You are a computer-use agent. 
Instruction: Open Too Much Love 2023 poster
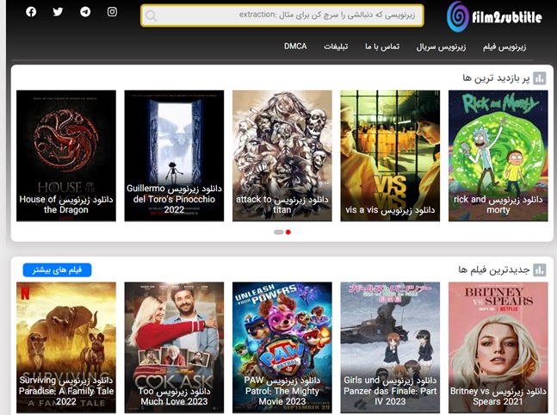[174, 348]
